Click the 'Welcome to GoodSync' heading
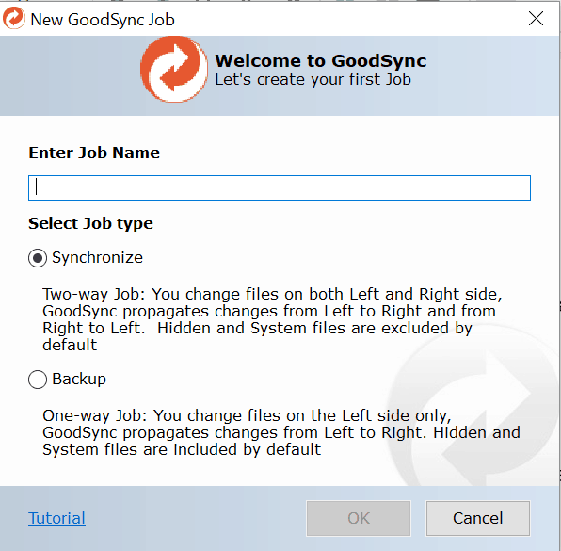561x551 pixels. [x=321, y=60]
